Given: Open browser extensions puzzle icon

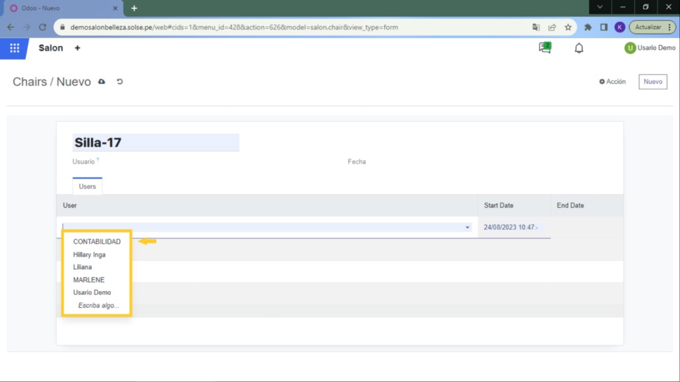Looking at the screenshot, I should [588, 27].
